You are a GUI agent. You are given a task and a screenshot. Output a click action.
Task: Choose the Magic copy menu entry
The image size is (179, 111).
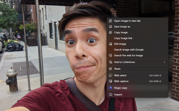pos(121,88)
